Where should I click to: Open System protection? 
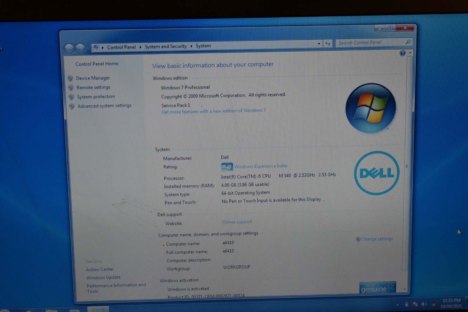tap(96, 97)
